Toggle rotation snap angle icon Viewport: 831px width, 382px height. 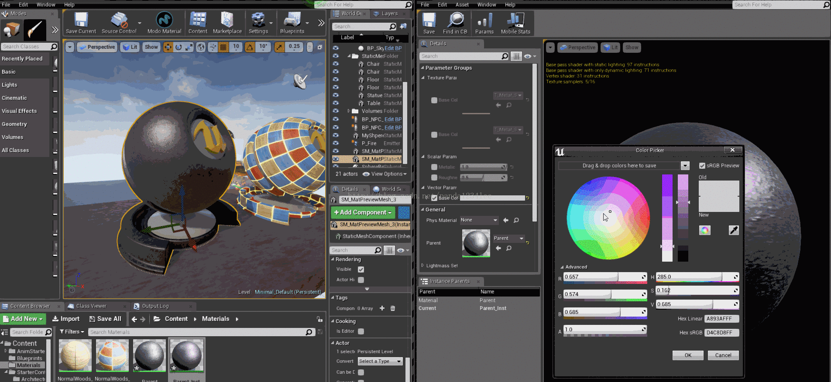(x=250, y=47)
